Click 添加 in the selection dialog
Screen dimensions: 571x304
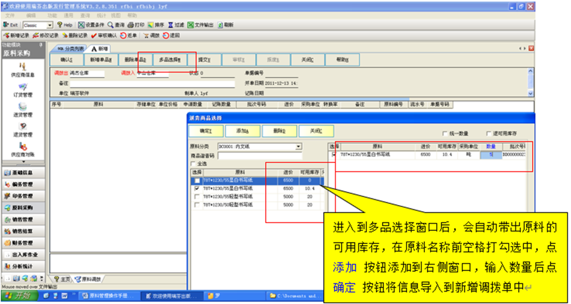[x=243, y=131]
